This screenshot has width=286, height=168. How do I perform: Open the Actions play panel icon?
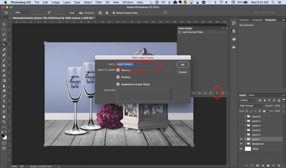[234, 47]
